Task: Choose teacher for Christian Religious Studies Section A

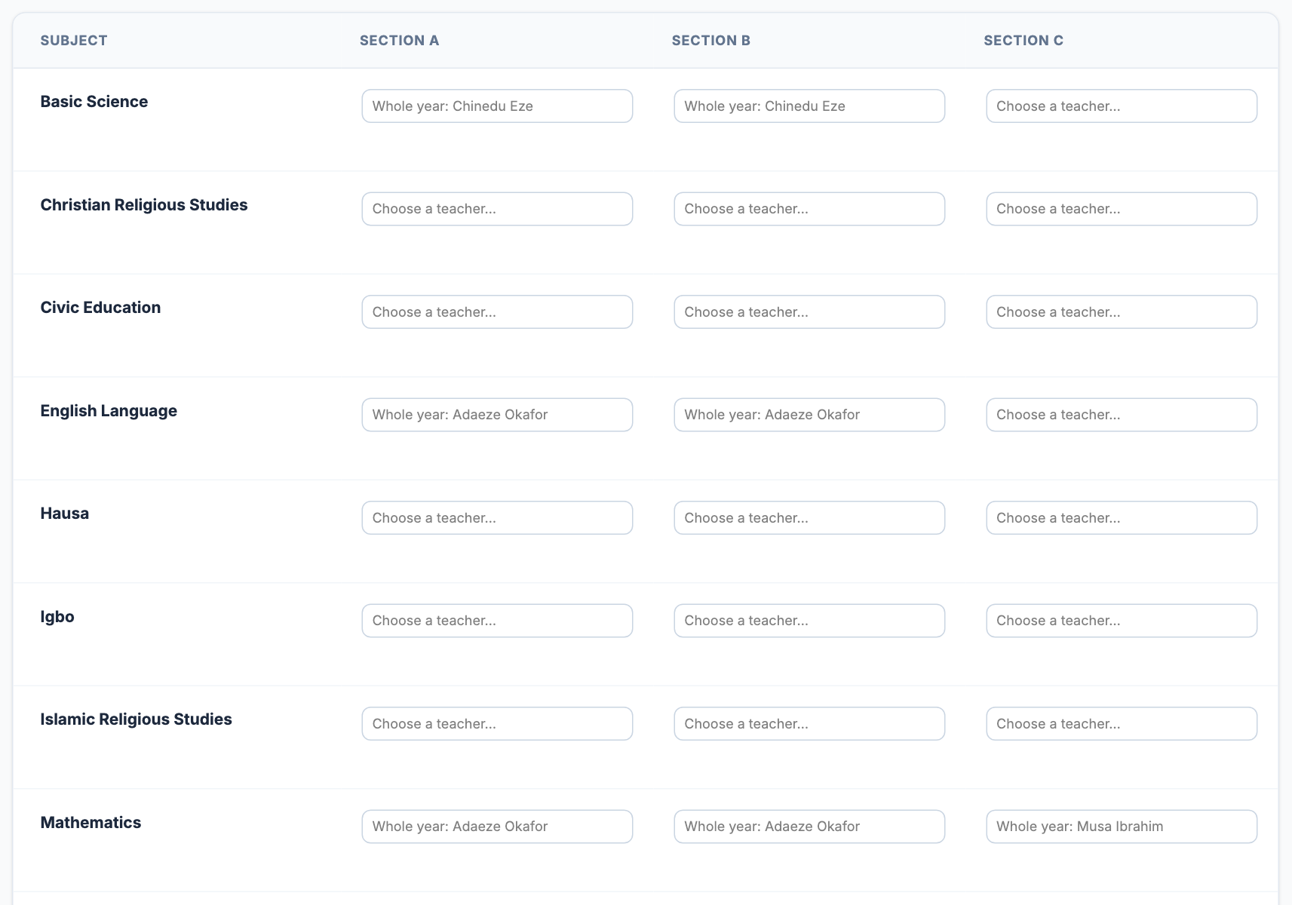Action: [x=497, y=209]
